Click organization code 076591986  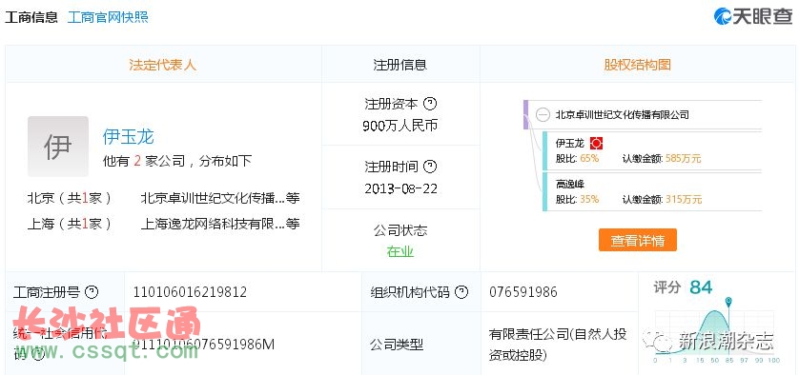pos(523,292)
